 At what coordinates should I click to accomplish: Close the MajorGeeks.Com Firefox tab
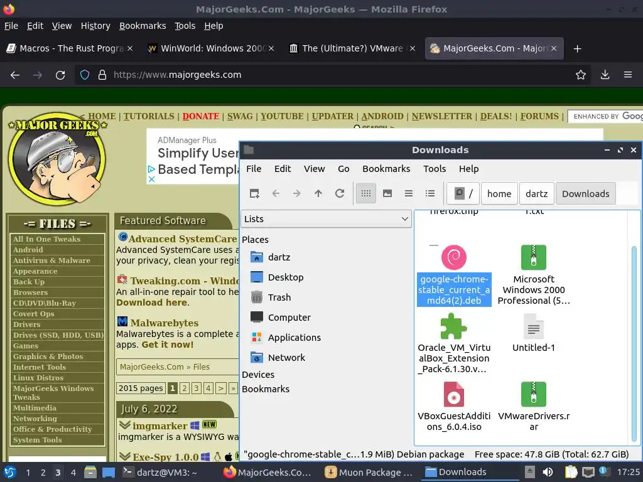(x=554, y=48)
